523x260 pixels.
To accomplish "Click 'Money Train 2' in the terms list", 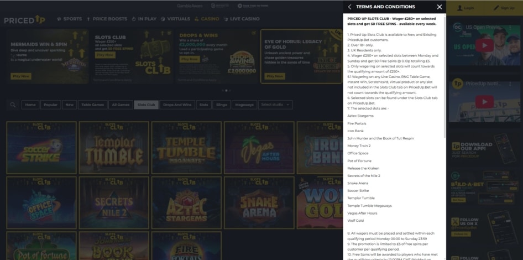I will click(x=359, y=146).
